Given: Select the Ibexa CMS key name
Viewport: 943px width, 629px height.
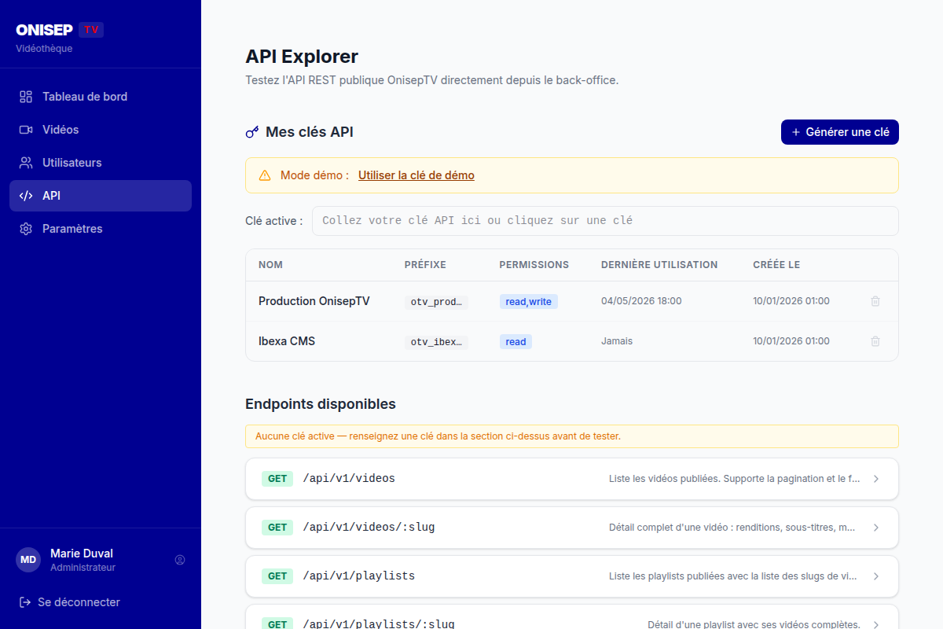Looking at the screenshot, I should [x=287, y=341].
